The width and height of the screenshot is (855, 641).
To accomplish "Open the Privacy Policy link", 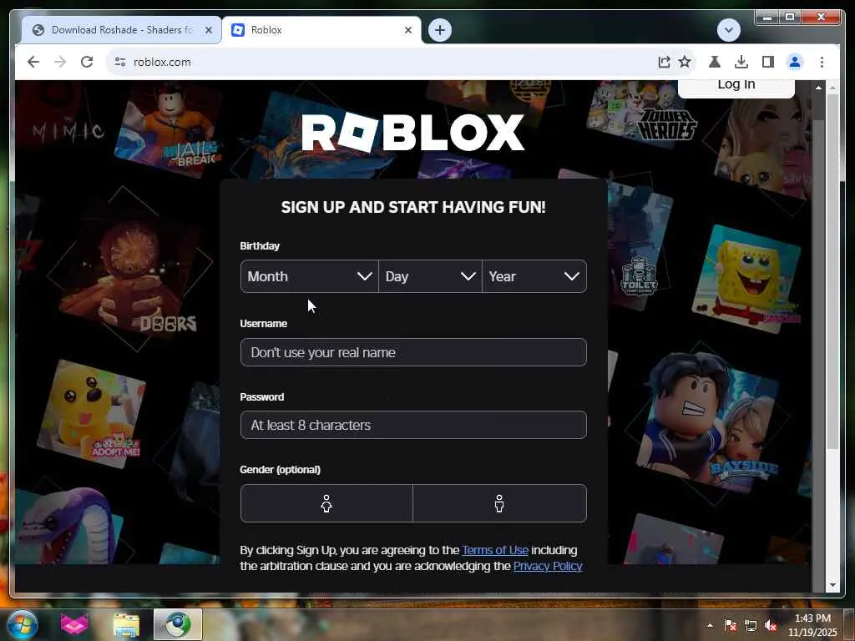I will tap(548, 566).
